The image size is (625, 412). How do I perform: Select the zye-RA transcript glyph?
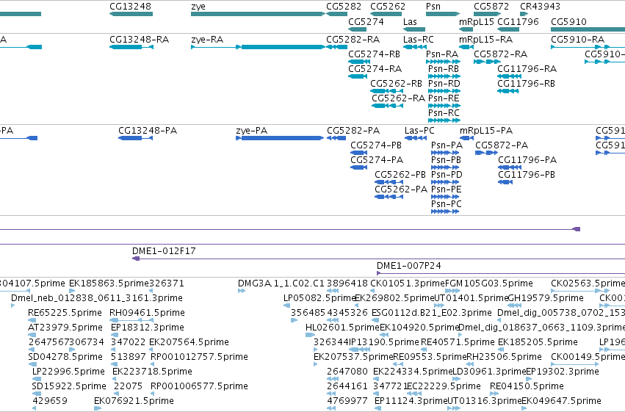[258, 47]
